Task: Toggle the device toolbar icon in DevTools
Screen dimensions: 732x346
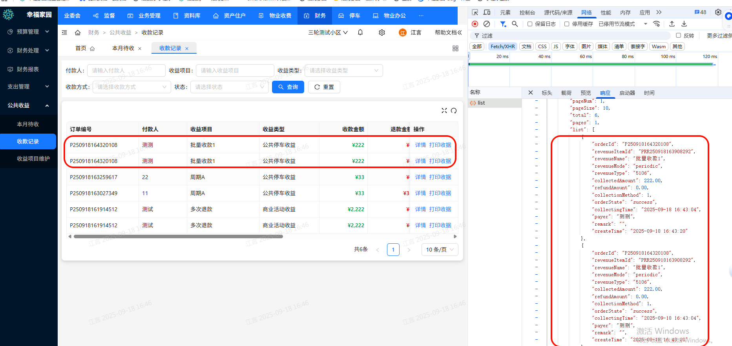Action: [487, 13]
